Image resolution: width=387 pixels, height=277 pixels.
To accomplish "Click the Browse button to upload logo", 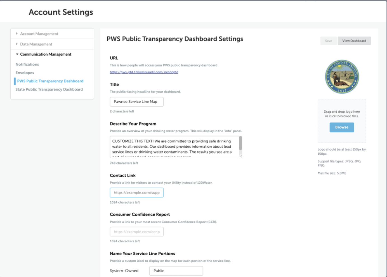I will pyautogui.click(x=342, y=127).
